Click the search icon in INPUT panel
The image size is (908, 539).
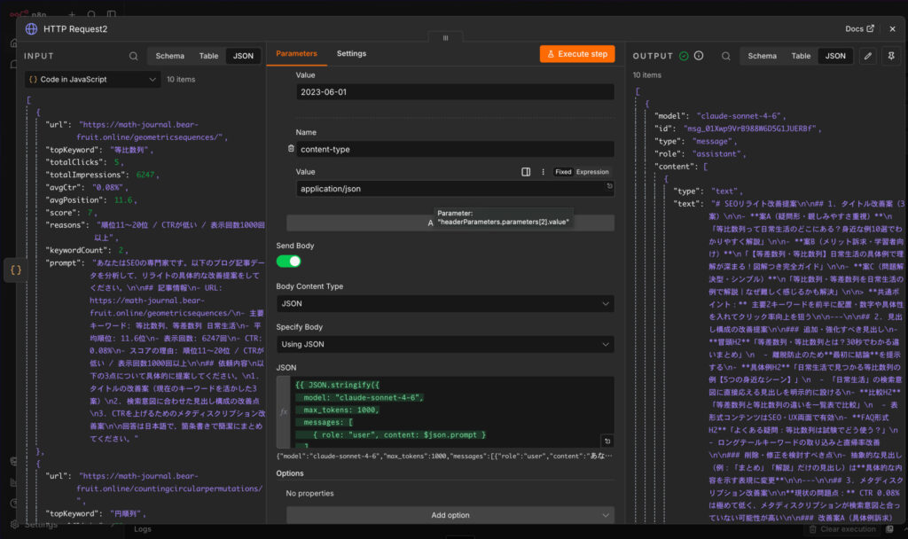click(x=133, y=56)
